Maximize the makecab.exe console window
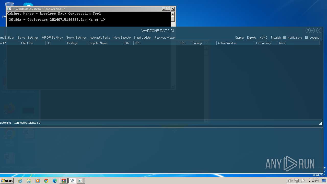Viewport: 327px width, 184px height. click(168, 9)
